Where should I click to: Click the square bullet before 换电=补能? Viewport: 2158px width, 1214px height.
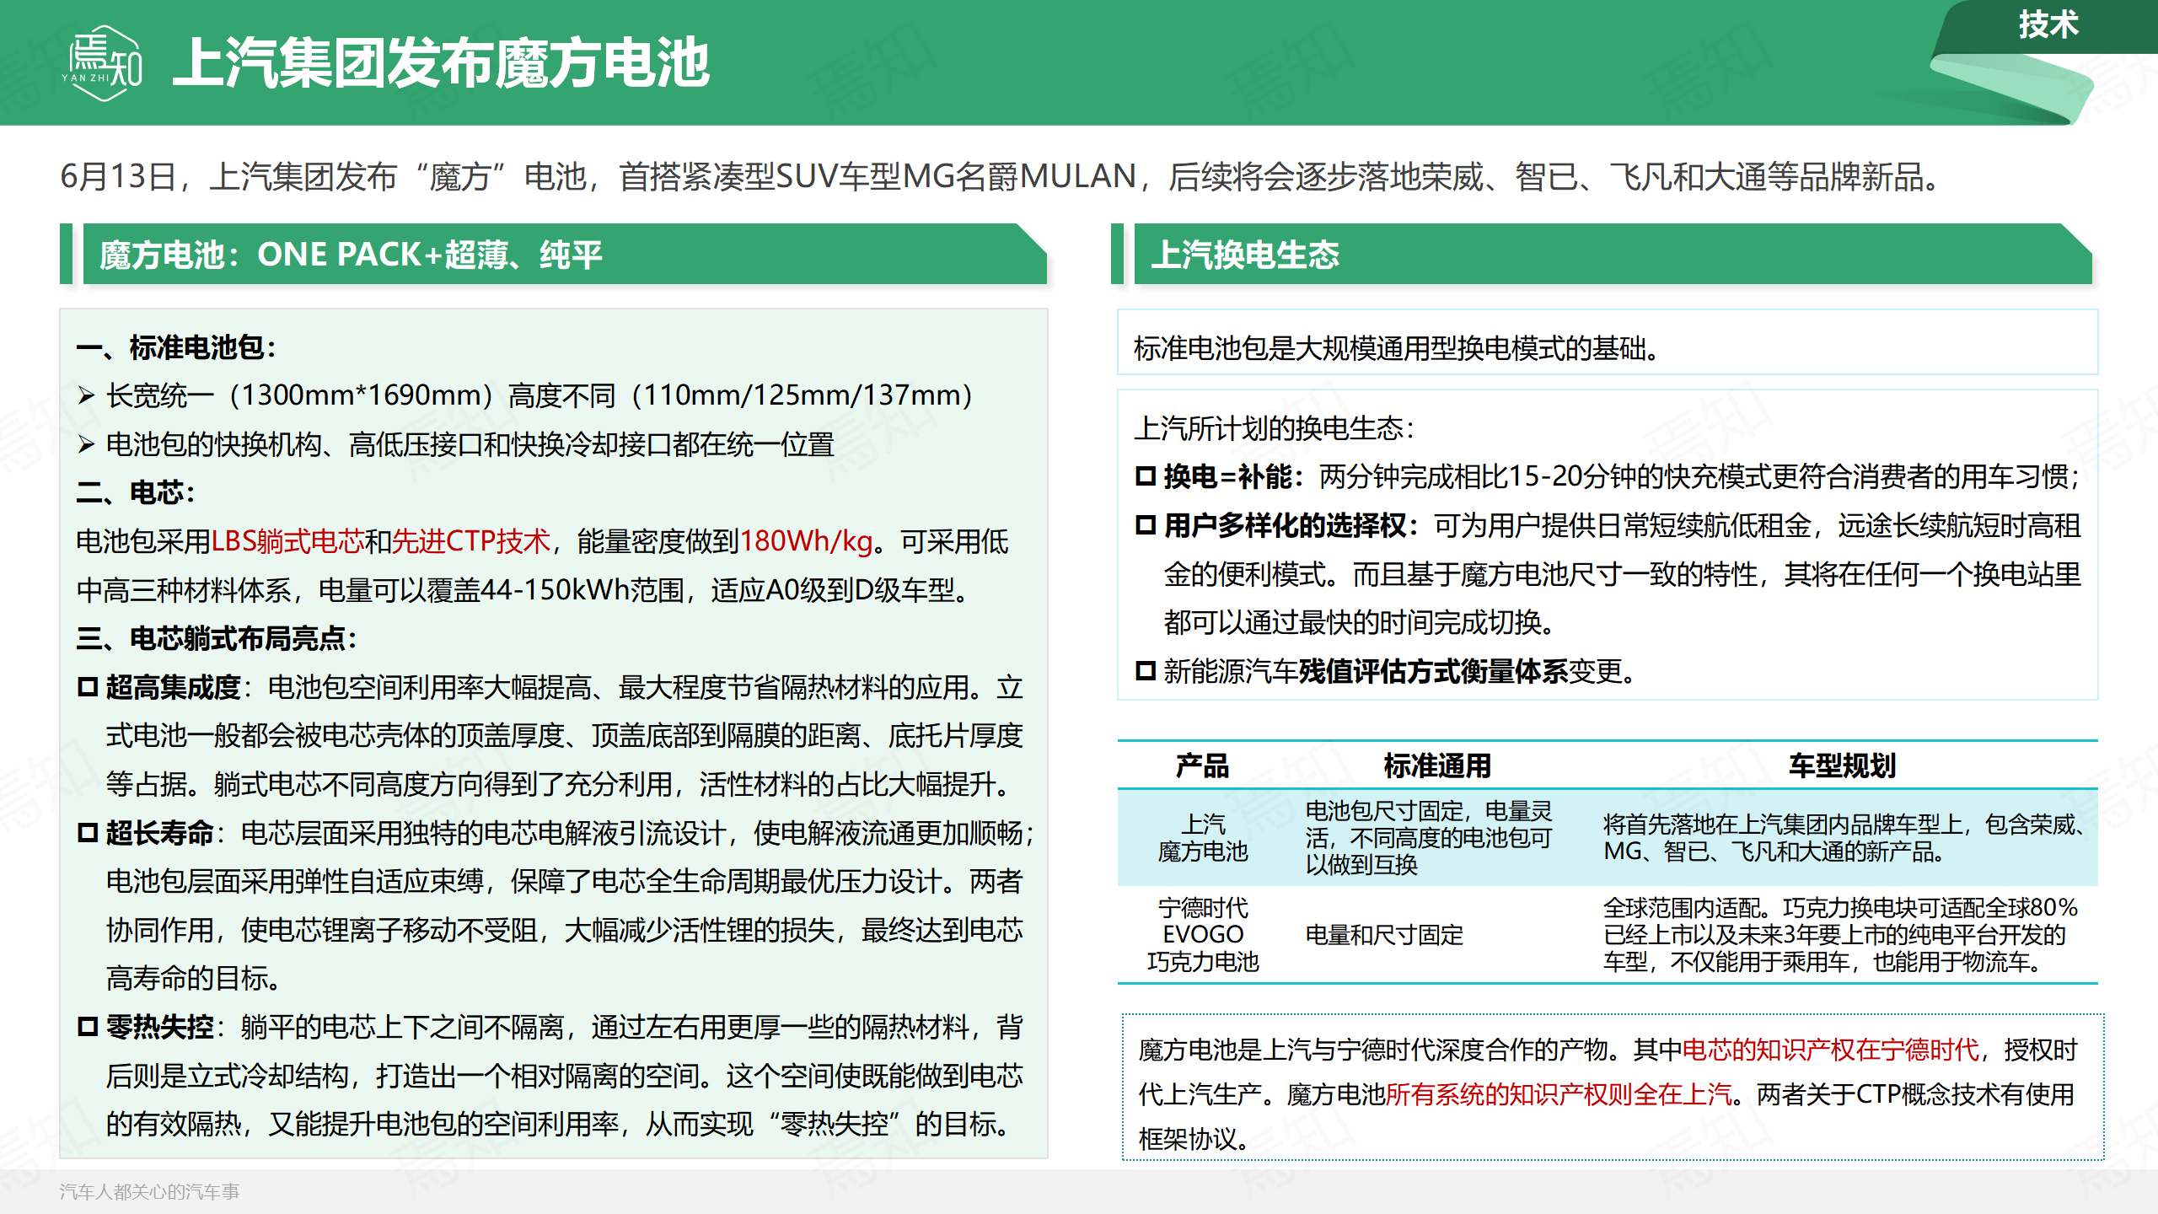coord(1146,477)
